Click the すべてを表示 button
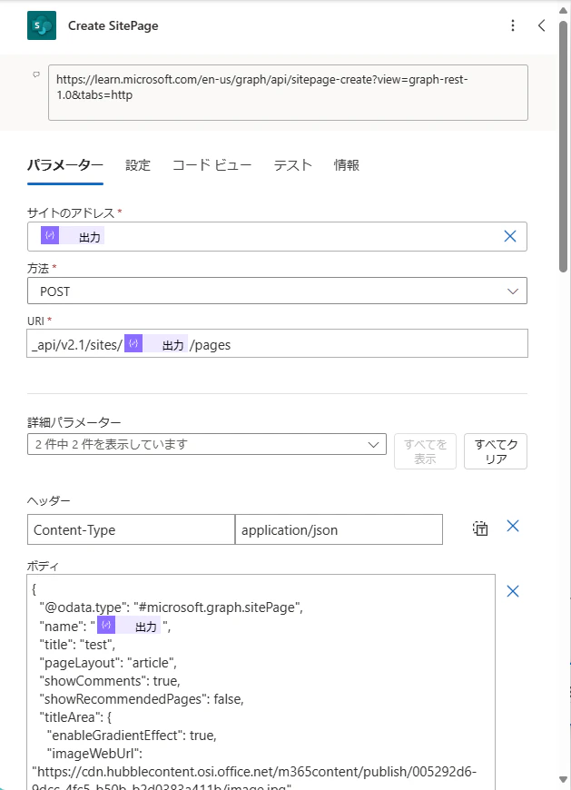 (x=425, y=451)
